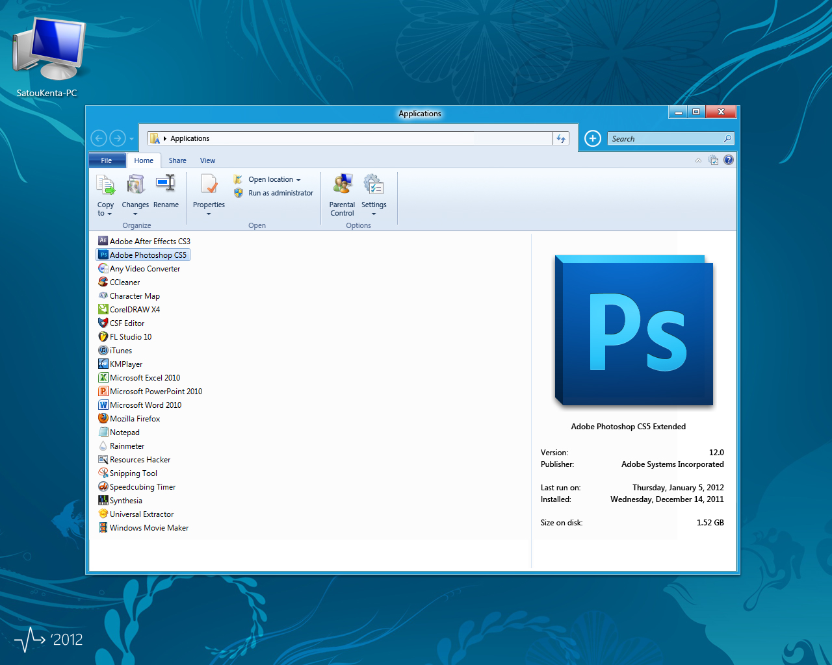Expand the Changes dropdown arrow

[135, 214]
